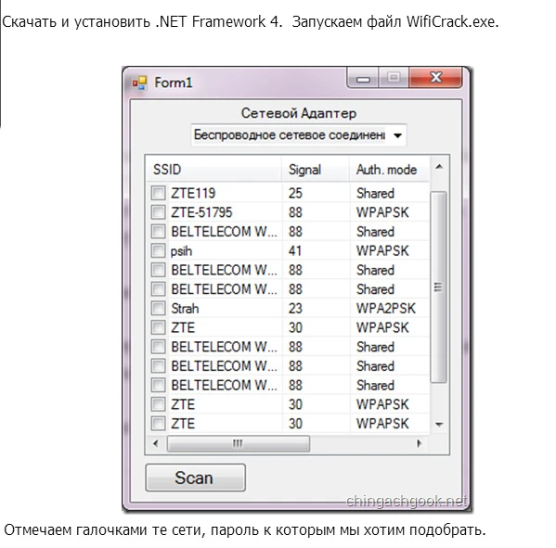Click the WPA2PSK auth mode cell

pos(385,309)
